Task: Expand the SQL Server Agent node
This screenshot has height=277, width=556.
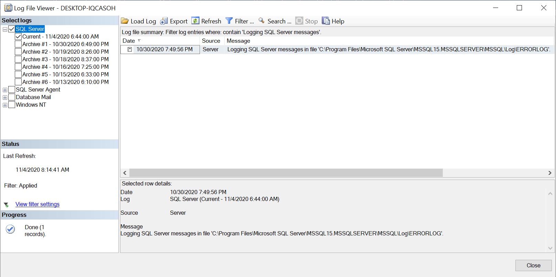Action: click(5, 90)
